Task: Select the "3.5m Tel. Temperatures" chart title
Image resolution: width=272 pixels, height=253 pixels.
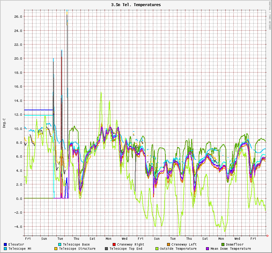Action: point(136,5)
